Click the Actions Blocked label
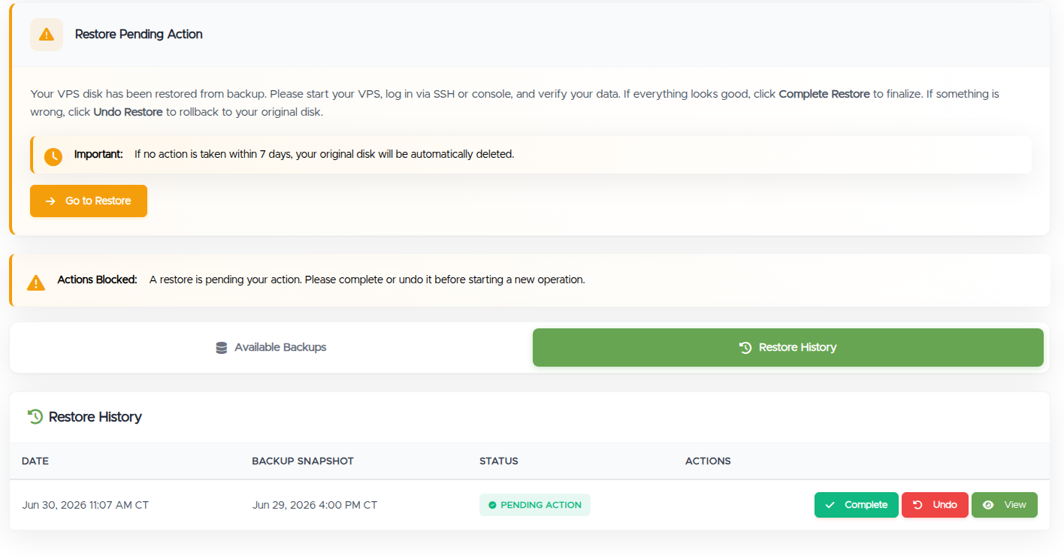Image resolution: width=1064 pixels, height=556 pixels. point(98,280)
